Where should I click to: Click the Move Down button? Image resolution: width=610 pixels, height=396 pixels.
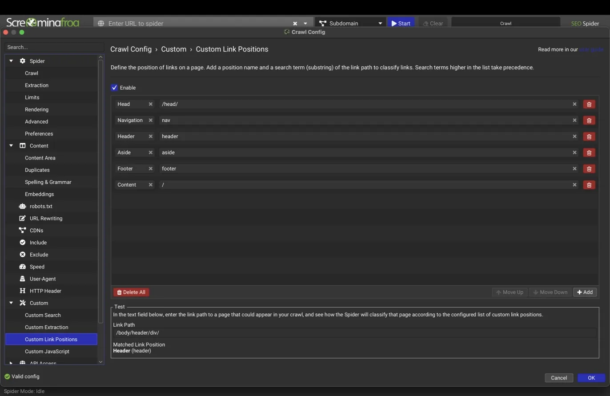pos(550,292)
